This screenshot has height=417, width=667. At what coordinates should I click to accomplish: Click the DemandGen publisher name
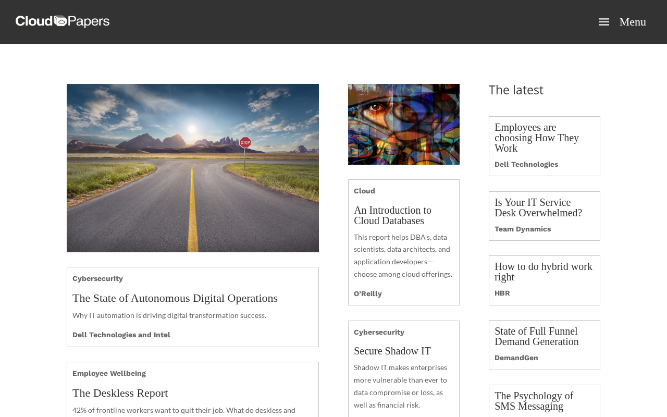516,358
